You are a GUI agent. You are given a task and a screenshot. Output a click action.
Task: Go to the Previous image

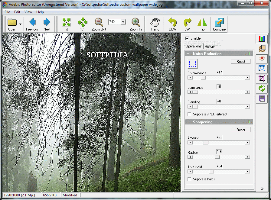(x=32, y=24)
